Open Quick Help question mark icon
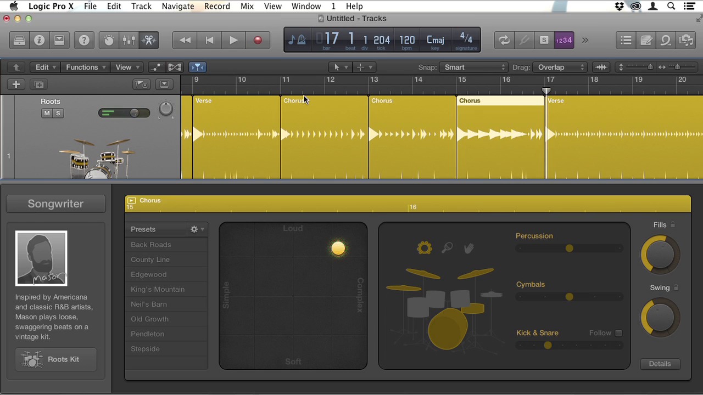Screen dimensions: 703x395 click(x=84, y=40)
